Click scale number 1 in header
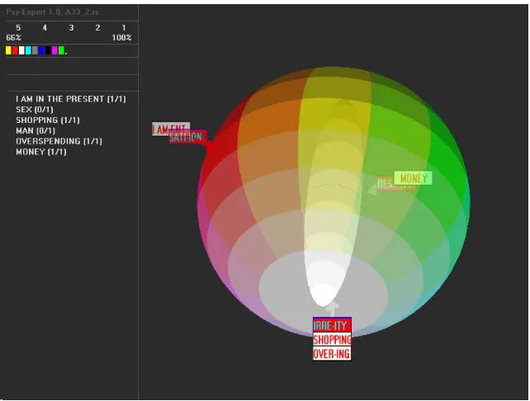530x401 pixels. tap(124, 28)
